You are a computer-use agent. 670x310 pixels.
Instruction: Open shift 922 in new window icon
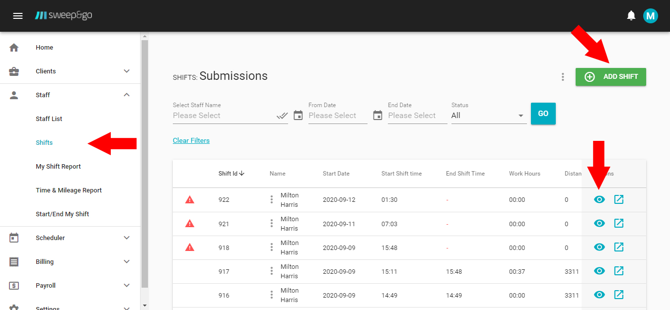619,199
